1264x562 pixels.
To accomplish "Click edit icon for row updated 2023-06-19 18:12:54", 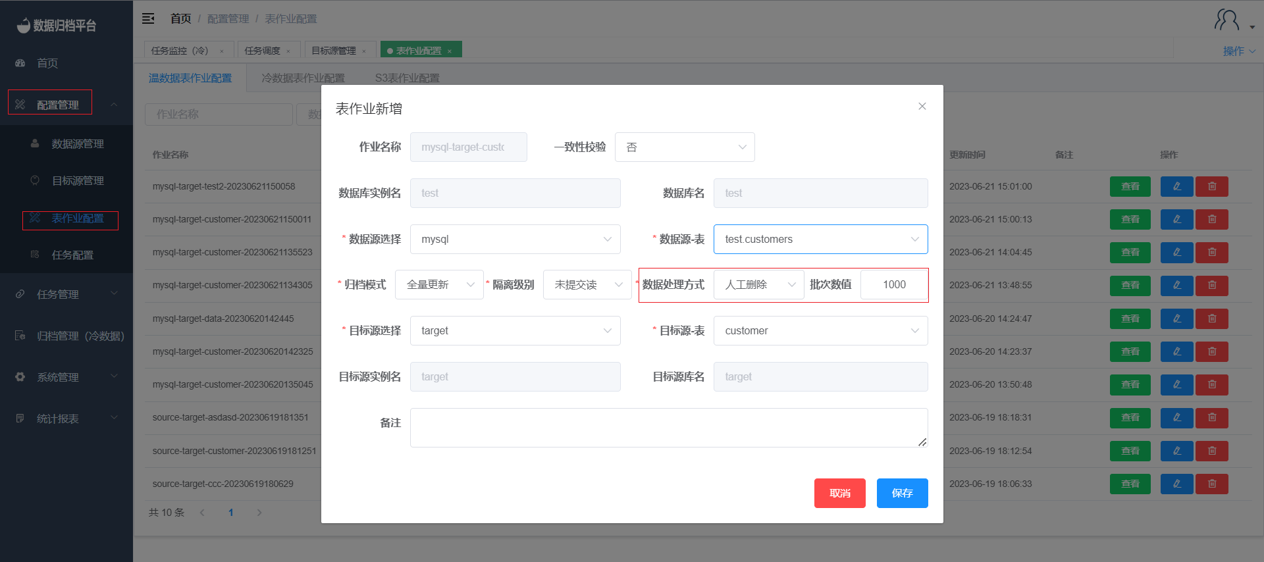I will pyautogui.click(x=1177, y=451).
